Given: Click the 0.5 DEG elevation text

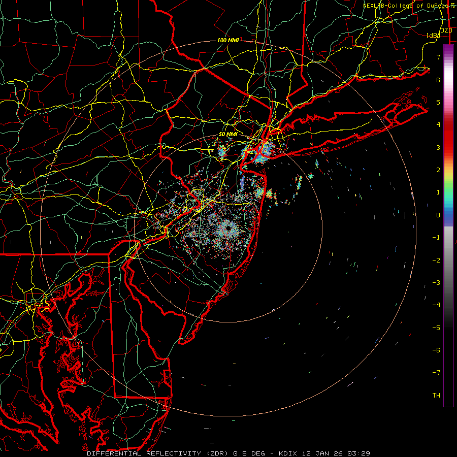Looking at the screenshot, I should pos(249,453).
